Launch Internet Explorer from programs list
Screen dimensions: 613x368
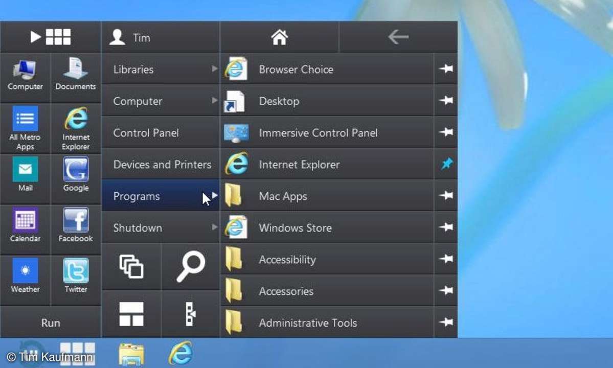(x=327, y=164)
